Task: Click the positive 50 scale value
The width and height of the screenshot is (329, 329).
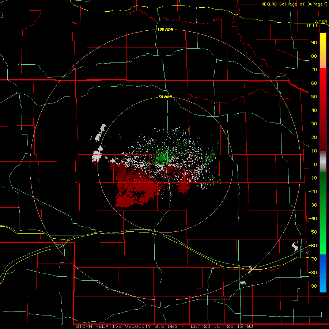Action: tap(314, 97)
